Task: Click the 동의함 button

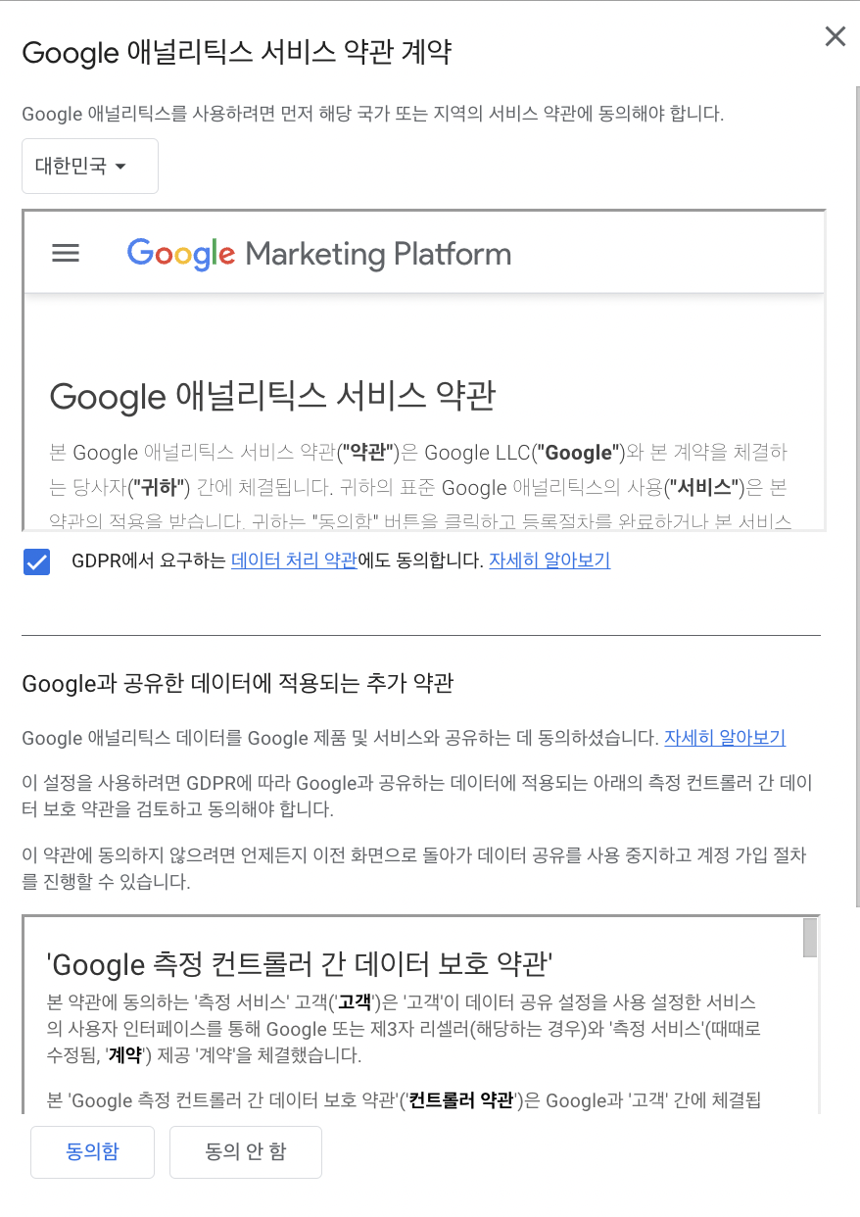Action: click(93, 1151)
